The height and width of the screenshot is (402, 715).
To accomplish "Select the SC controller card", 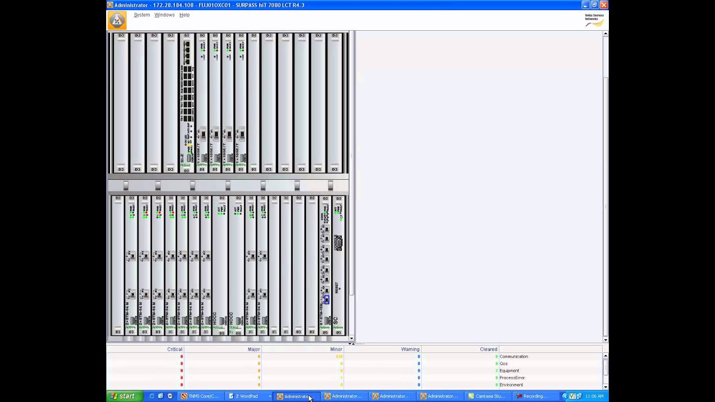I will [338, 266].
